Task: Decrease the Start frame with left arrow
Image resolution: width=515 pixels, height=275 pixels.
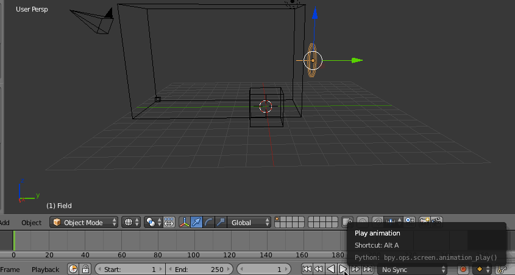Action: point(99,270)
